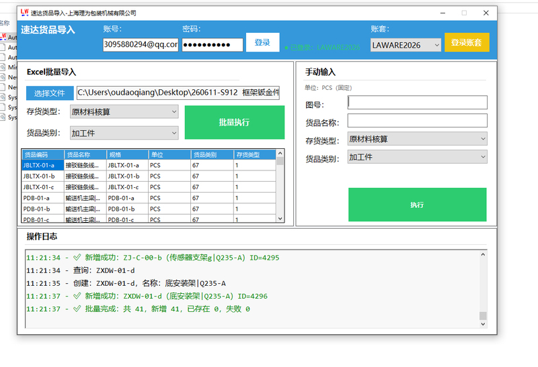538x367 pixels.
Task: Click the log scrollbar up arrow
Action: click(483, 254)
